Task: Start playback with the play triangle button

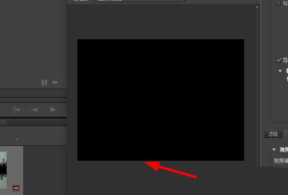Action: pyautogui.click(x=53, y=110)
